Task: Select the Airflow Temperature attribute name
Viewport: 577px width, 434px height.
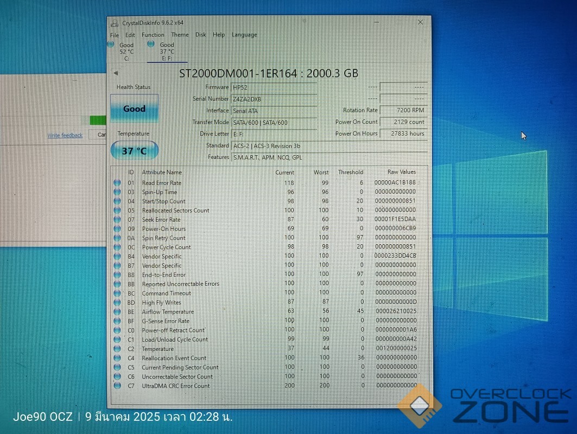Action: point(168,311)
